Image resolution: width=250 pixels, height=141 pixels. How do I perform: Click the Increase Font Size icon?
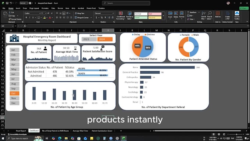coord(48,13)
